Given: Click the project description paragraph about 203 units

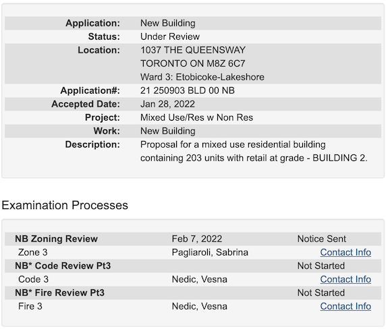Looking at the screenshot, I should point(254,151).
